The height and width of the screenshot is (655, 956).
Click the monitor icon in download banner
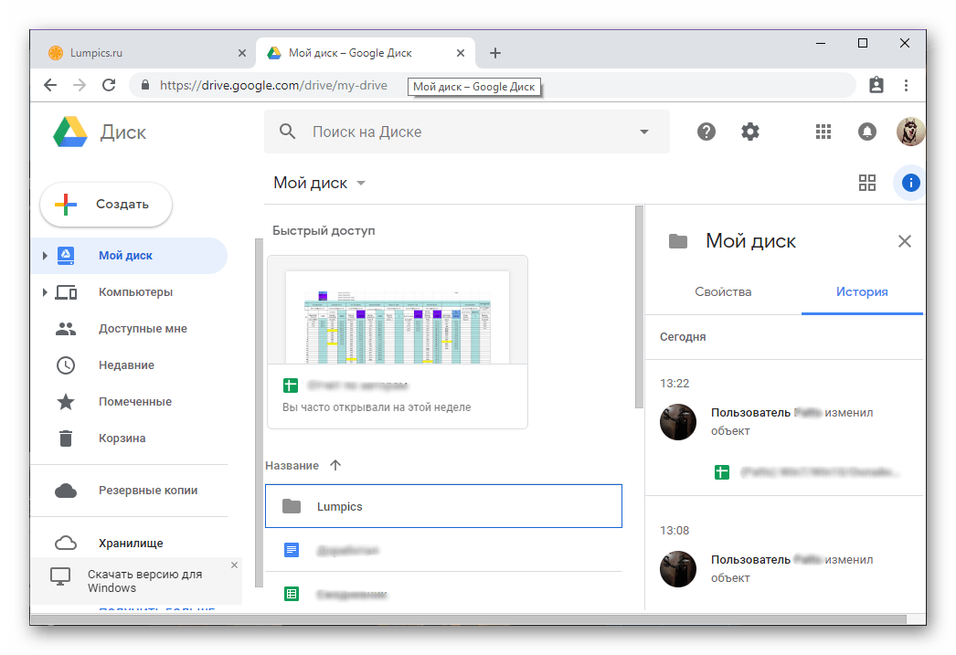coord(60,576)
